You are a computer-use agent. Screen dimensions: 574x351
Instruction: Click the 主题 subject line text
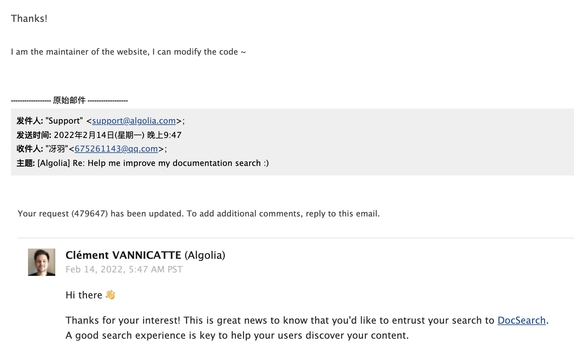click(143, 163)
